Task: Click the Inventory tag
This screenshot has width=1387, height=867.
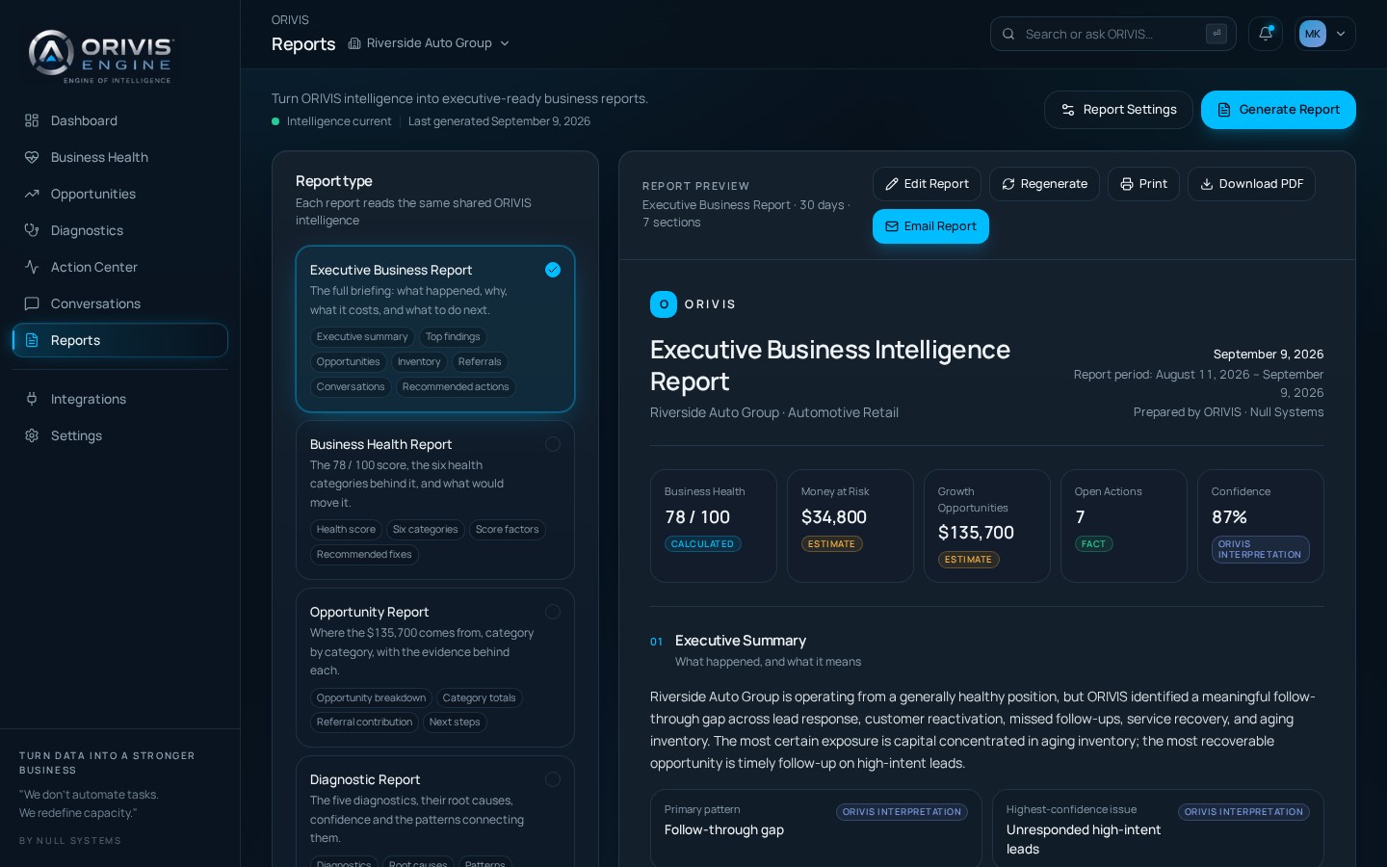Action: tap(419, 362)
